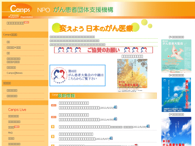Click the orange arrow icon beside the 2011/5/07 item
The image size is (195, 146).
53,136
